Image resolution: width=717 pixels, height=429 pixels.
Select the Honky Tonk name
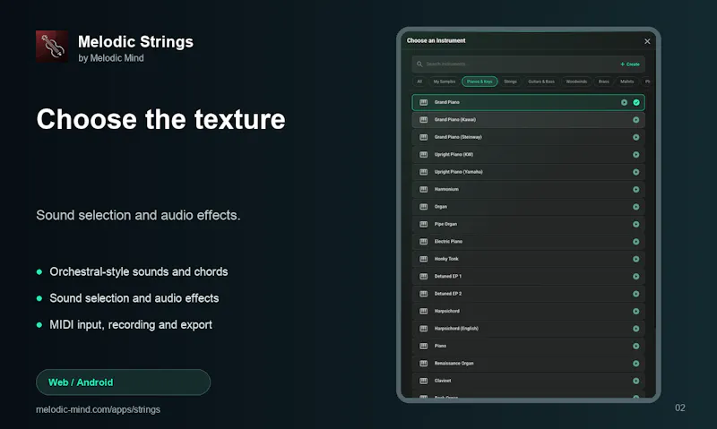coord(446,259)
